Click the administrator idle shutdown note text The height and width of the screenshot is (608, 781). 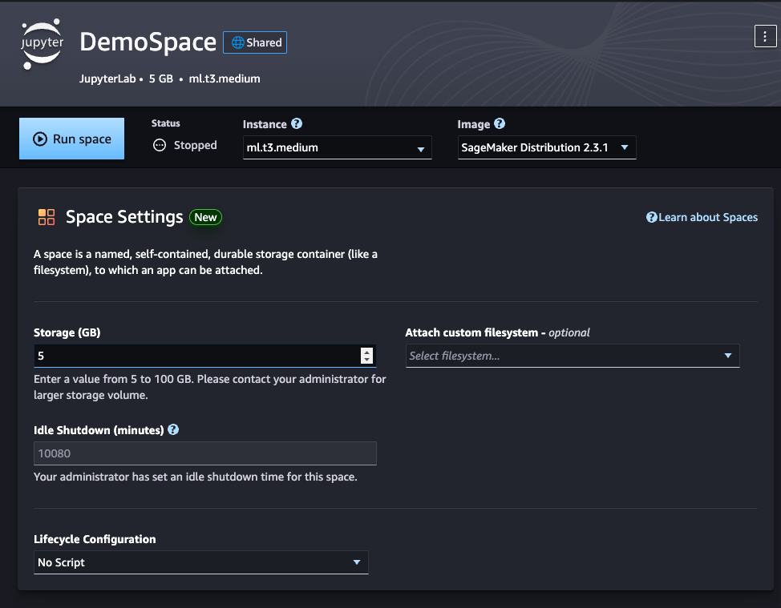coord(196,477)
